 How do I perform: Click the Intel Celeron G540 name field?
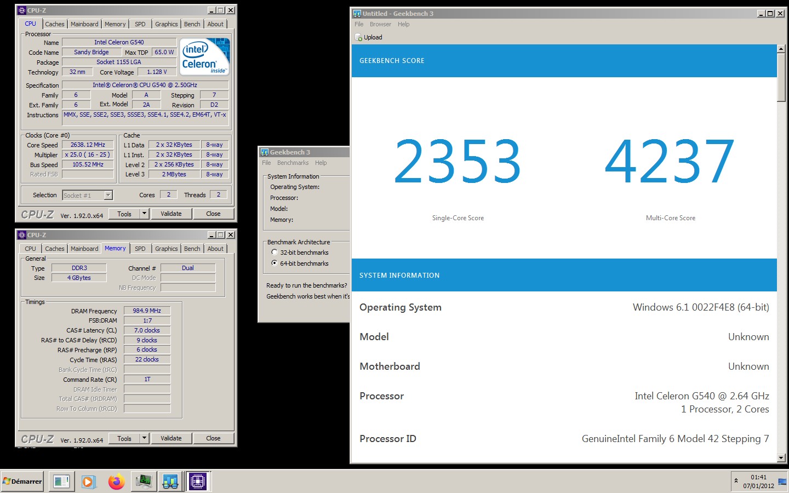[119, 42]
